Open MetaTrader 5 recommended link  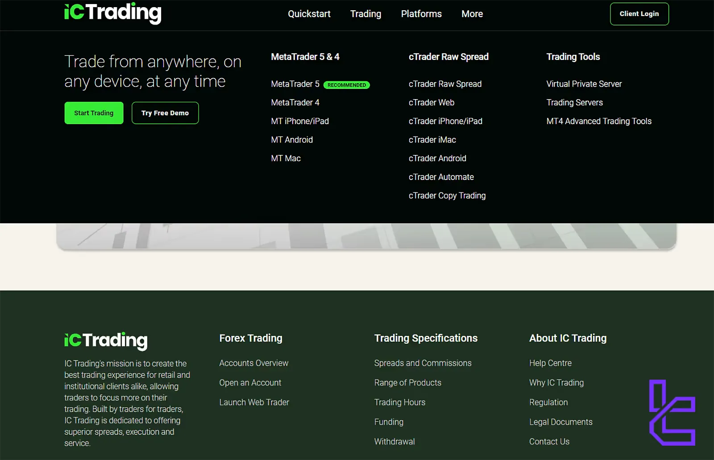click(295, 84)
